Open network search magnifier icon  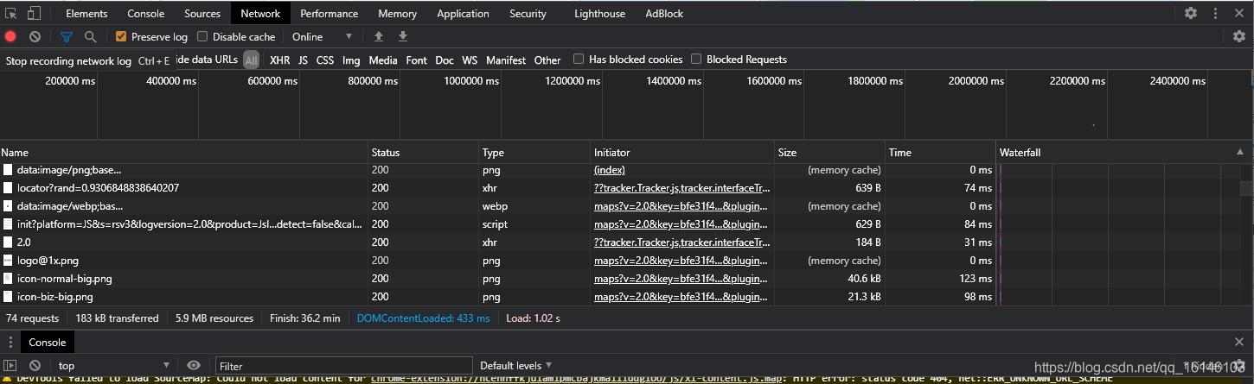click(x=90, y=36)
